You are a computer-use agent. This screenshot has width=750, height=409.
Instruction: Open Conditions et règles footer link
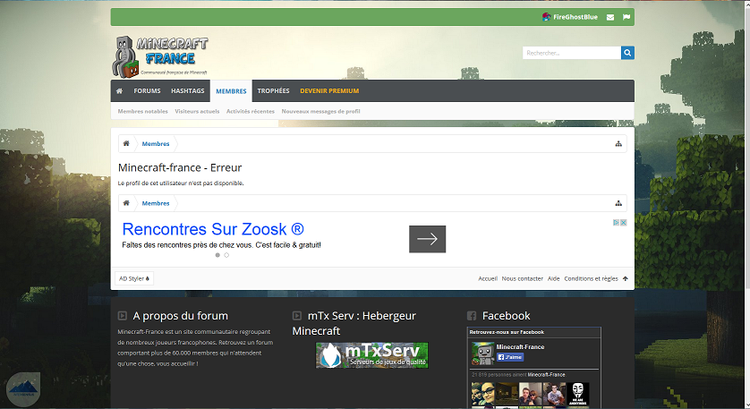point(592,278)
